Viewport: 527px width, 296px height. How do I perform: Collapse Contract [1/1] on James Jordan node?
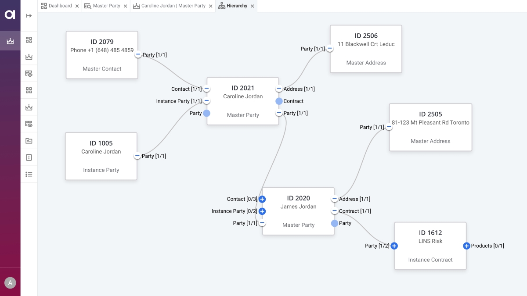(335, 211)
